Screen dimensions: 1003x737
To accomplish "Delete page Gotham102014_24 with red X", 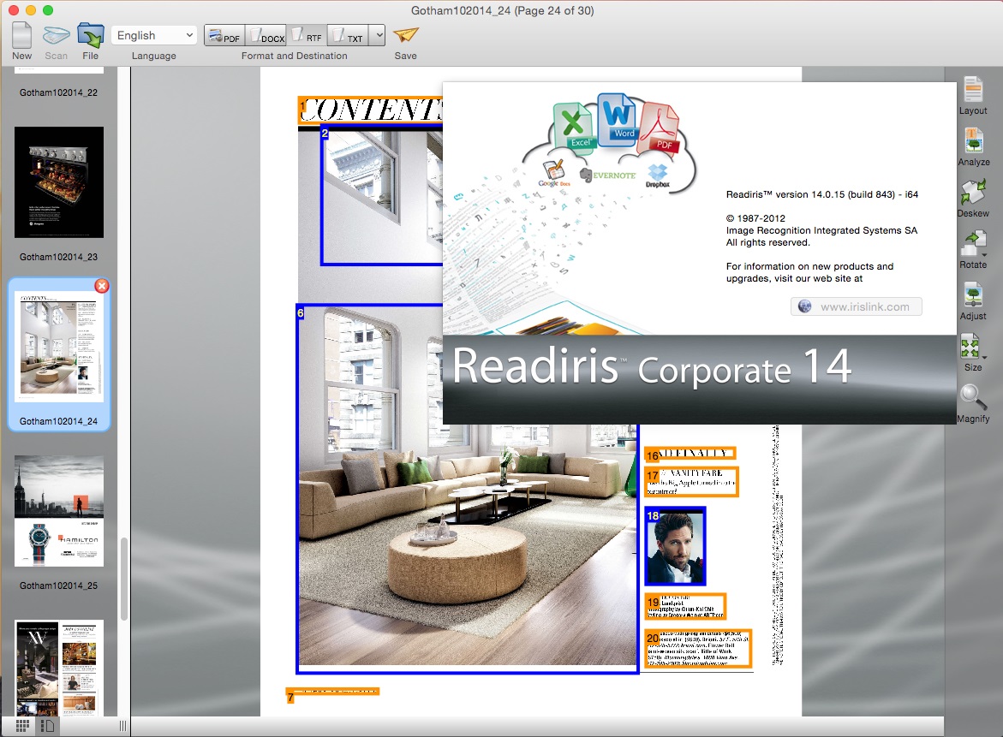I will (x=101, y=286).
